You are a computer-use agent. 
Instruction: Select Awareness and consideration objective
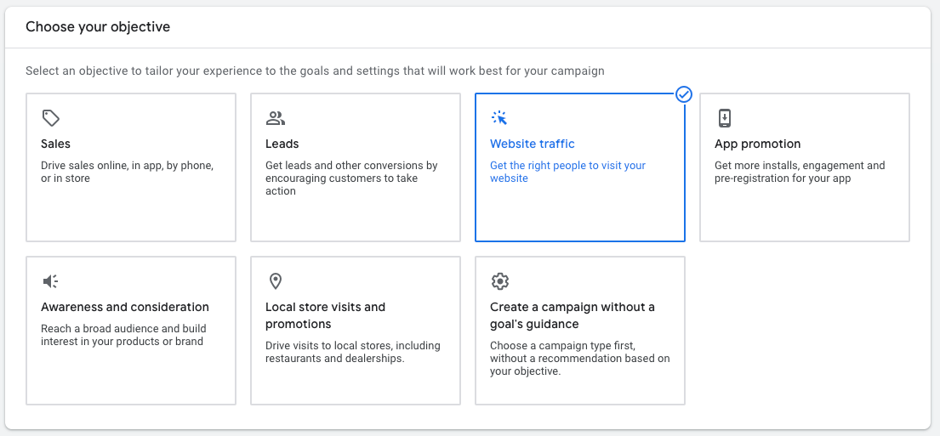[x=131, y=331]
